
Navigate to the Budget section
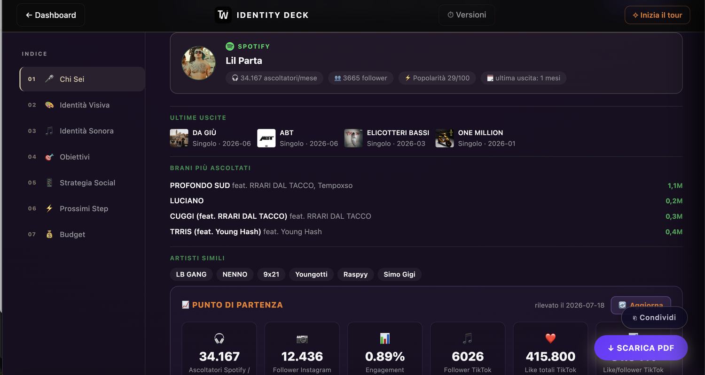point(82,234)
